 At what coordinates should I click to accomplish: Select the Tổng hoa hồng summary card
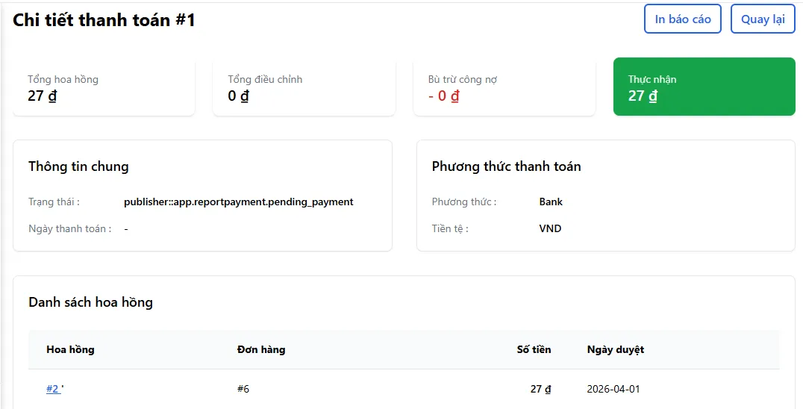(104, 87)
